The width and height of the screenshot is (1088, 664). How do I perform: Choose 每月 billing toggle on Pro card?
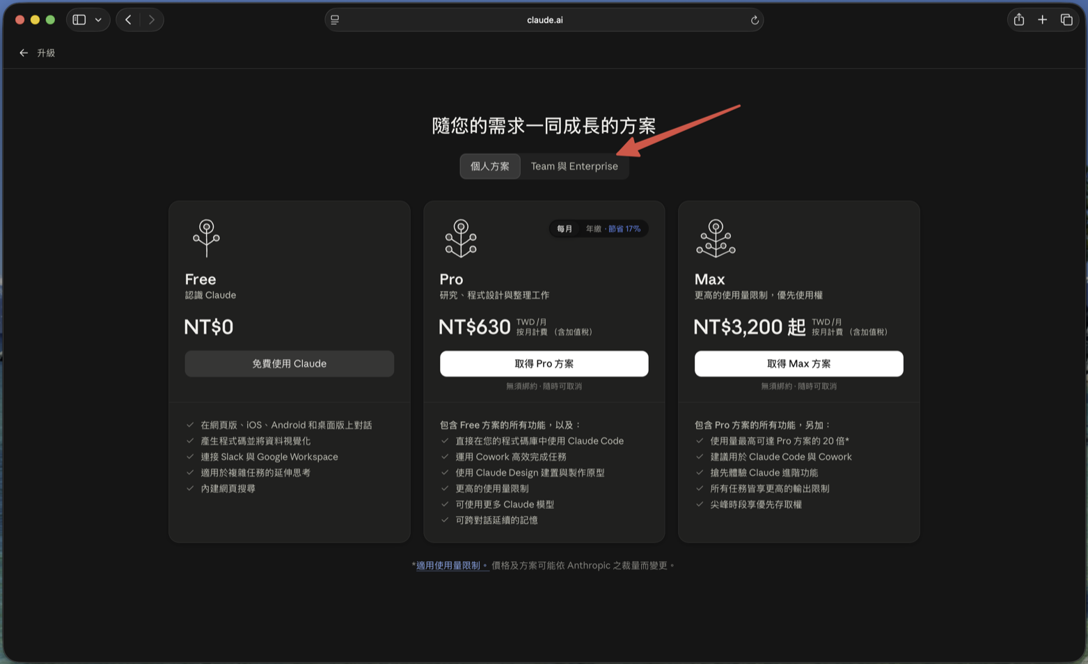point(565,229)
